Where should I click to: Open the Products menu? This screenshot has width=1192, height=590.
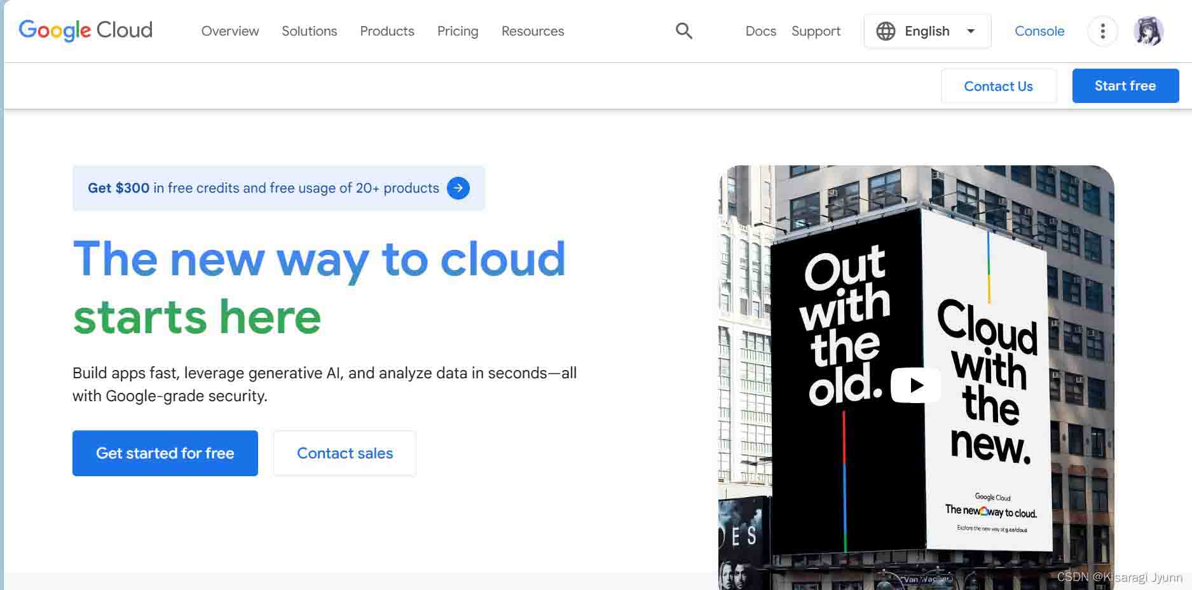pyautogui.click(x=387, y=31)
